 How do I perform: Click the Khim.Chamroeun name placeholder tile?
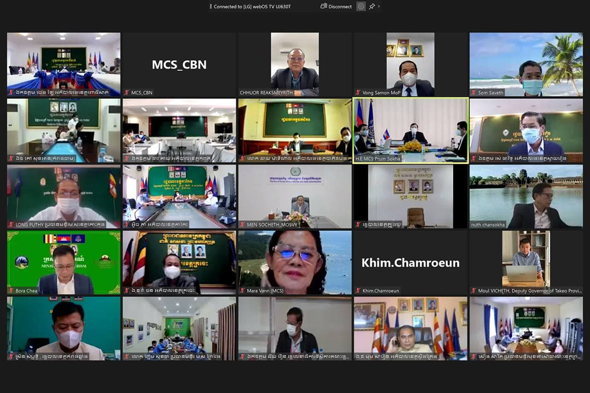pos(410,263)
